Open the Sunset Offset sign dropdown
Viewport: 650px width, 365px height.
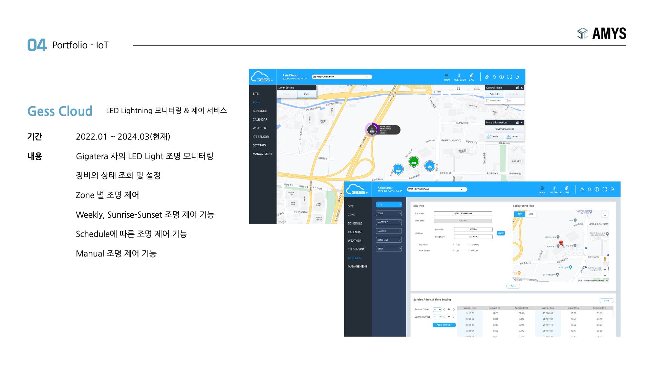[437, 310]
